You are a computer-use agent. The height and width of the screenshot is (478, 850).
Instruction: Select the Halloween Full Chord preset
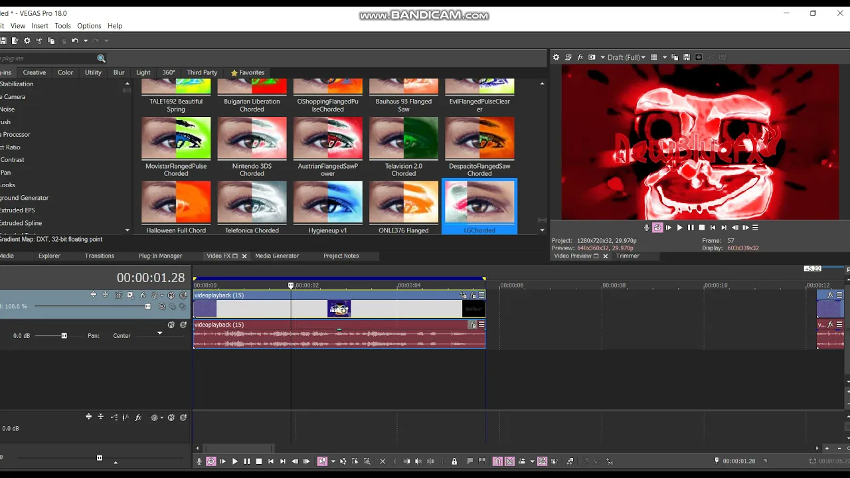click(x=176, y=207)
